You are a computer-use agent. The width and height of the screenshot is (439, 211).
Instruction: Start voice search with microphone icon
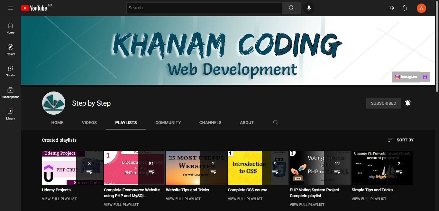(309, 8)
